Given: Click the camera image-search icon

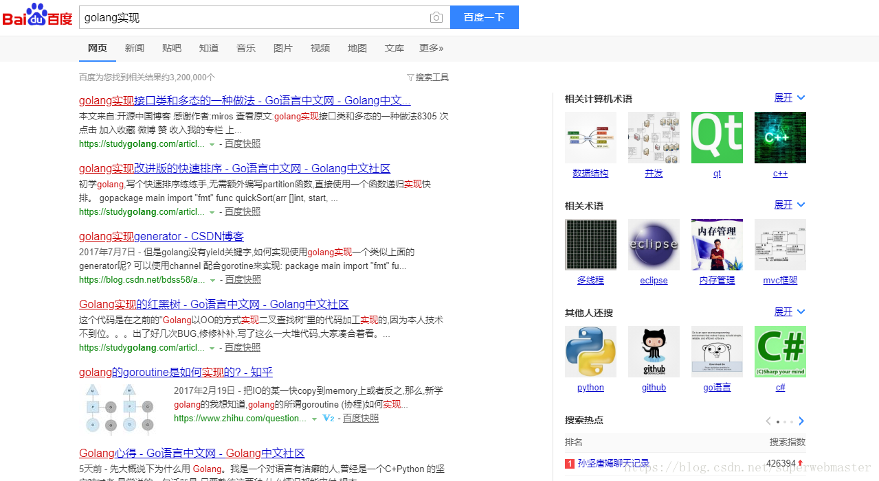Looking at the screenshot, I should (436, 18).
